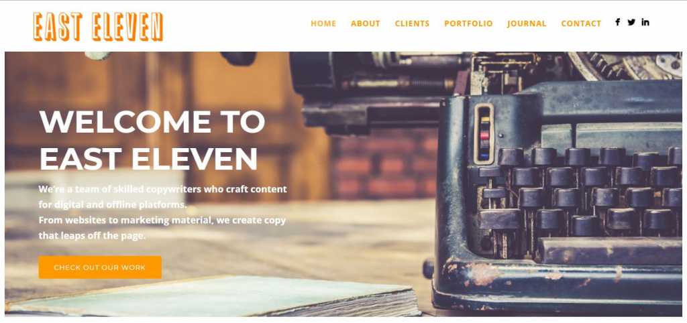Open the PORTFOLIO page link
687x323 pixels.
[x=468, y=23]
